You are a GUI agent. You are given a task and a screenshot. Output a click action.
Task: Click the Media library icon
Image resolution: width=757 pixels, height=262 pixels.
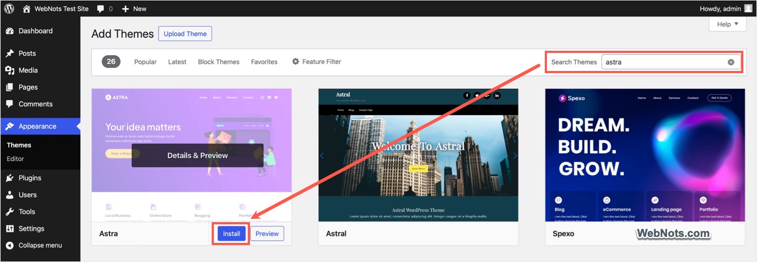9,70
